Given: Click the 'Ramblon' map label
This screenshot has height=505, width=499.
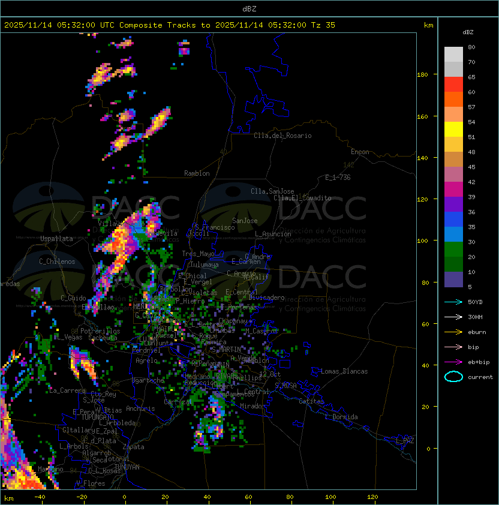Looking at the screenshot, I should [197, 173].
